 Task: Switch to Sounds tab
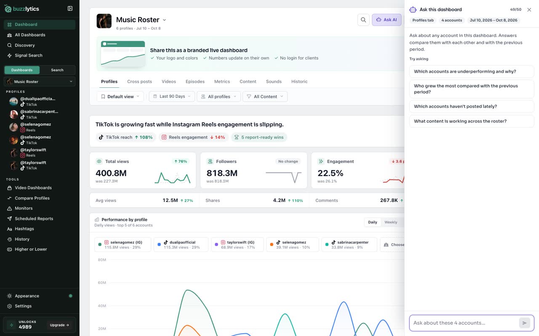274,81
